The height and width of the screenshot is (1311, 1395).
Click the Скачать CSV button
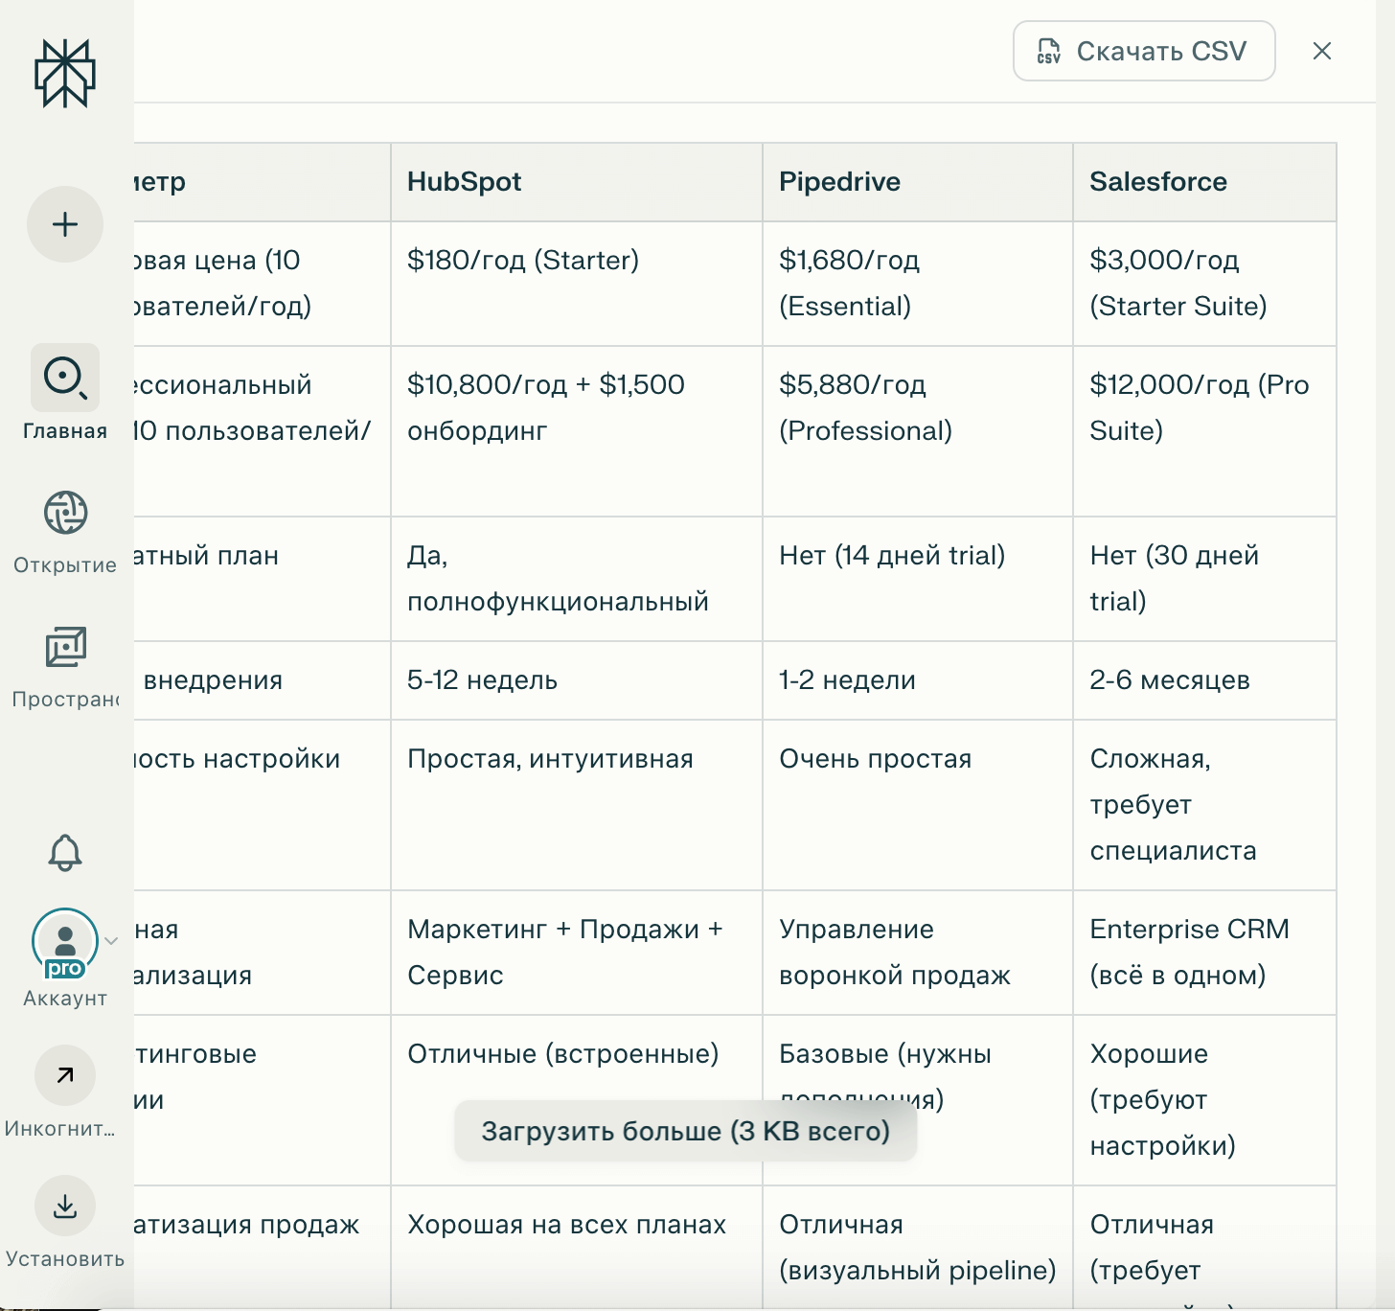1144,51
